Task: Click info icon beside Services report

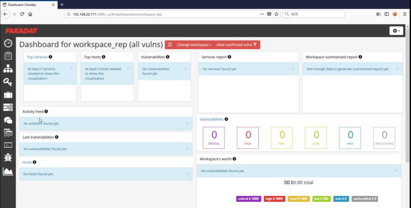Action: pyautogui.click(x=229, y=57)
